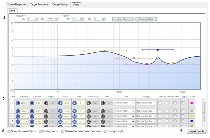This screenshot has height=138, width=210.
Task: Click the Add Filter button
Action: coord(123,20)
